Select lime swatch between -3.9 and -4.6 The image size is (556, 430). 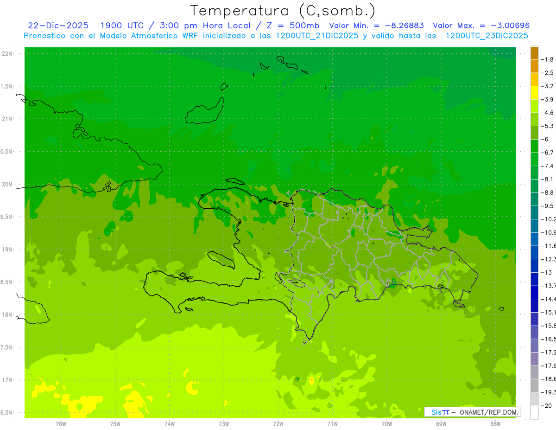coord(534,106)
